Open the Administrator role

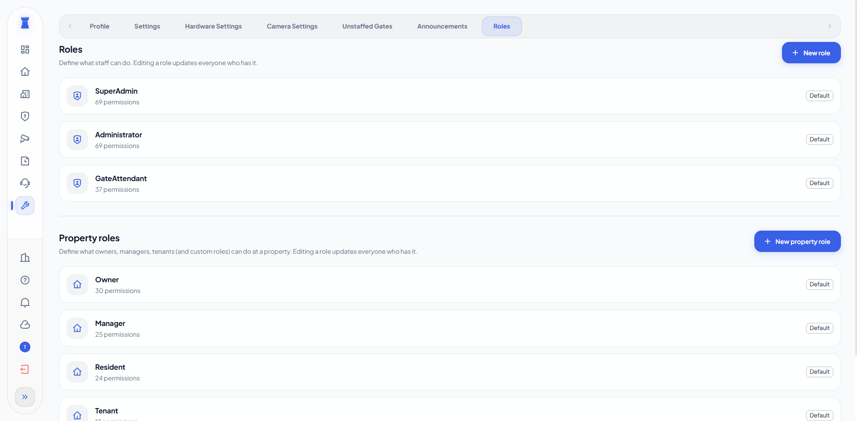click(x=450, y=140)
